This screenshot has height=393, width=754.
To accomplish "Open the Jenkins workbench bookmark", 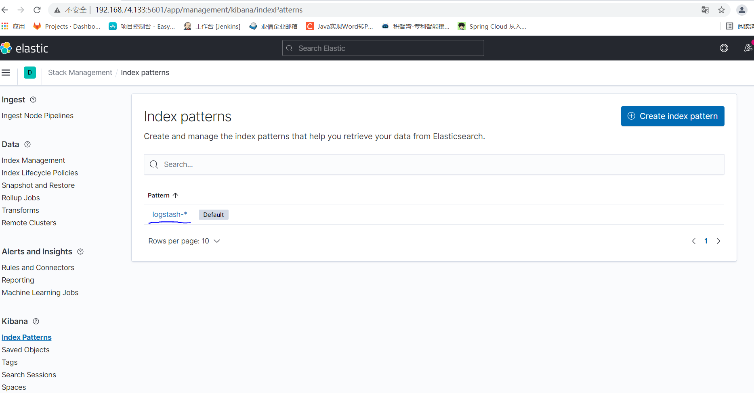I will click(212, 26).
